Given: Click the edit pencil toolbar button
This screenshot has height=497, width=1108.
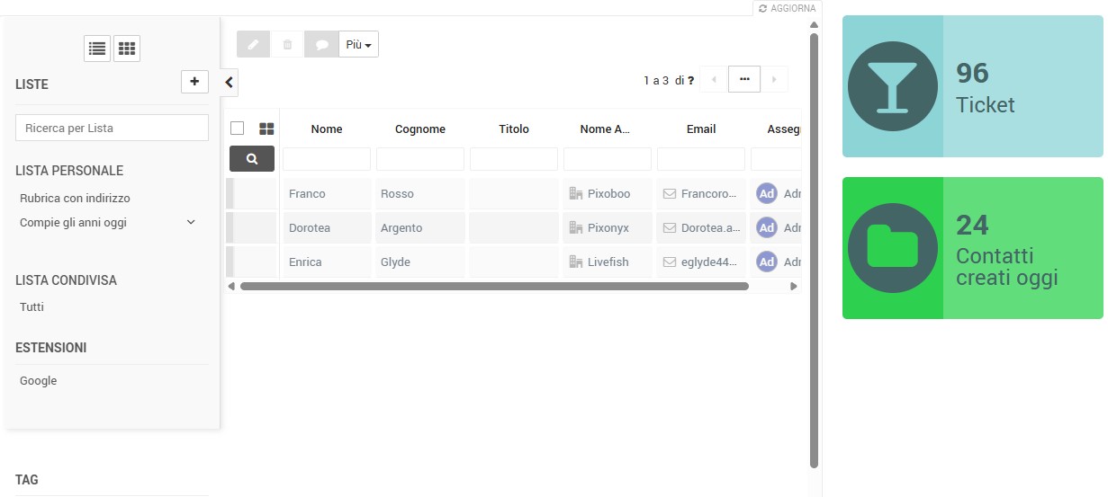Looking at the screenshot, I should [x=253, y=44].
